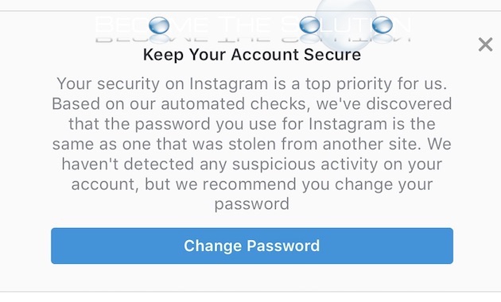Image resolution: width=501 pixels, height=302 pixels.
Task: Click the Become The Solution watermark text
Action: (x=253, y=25)
